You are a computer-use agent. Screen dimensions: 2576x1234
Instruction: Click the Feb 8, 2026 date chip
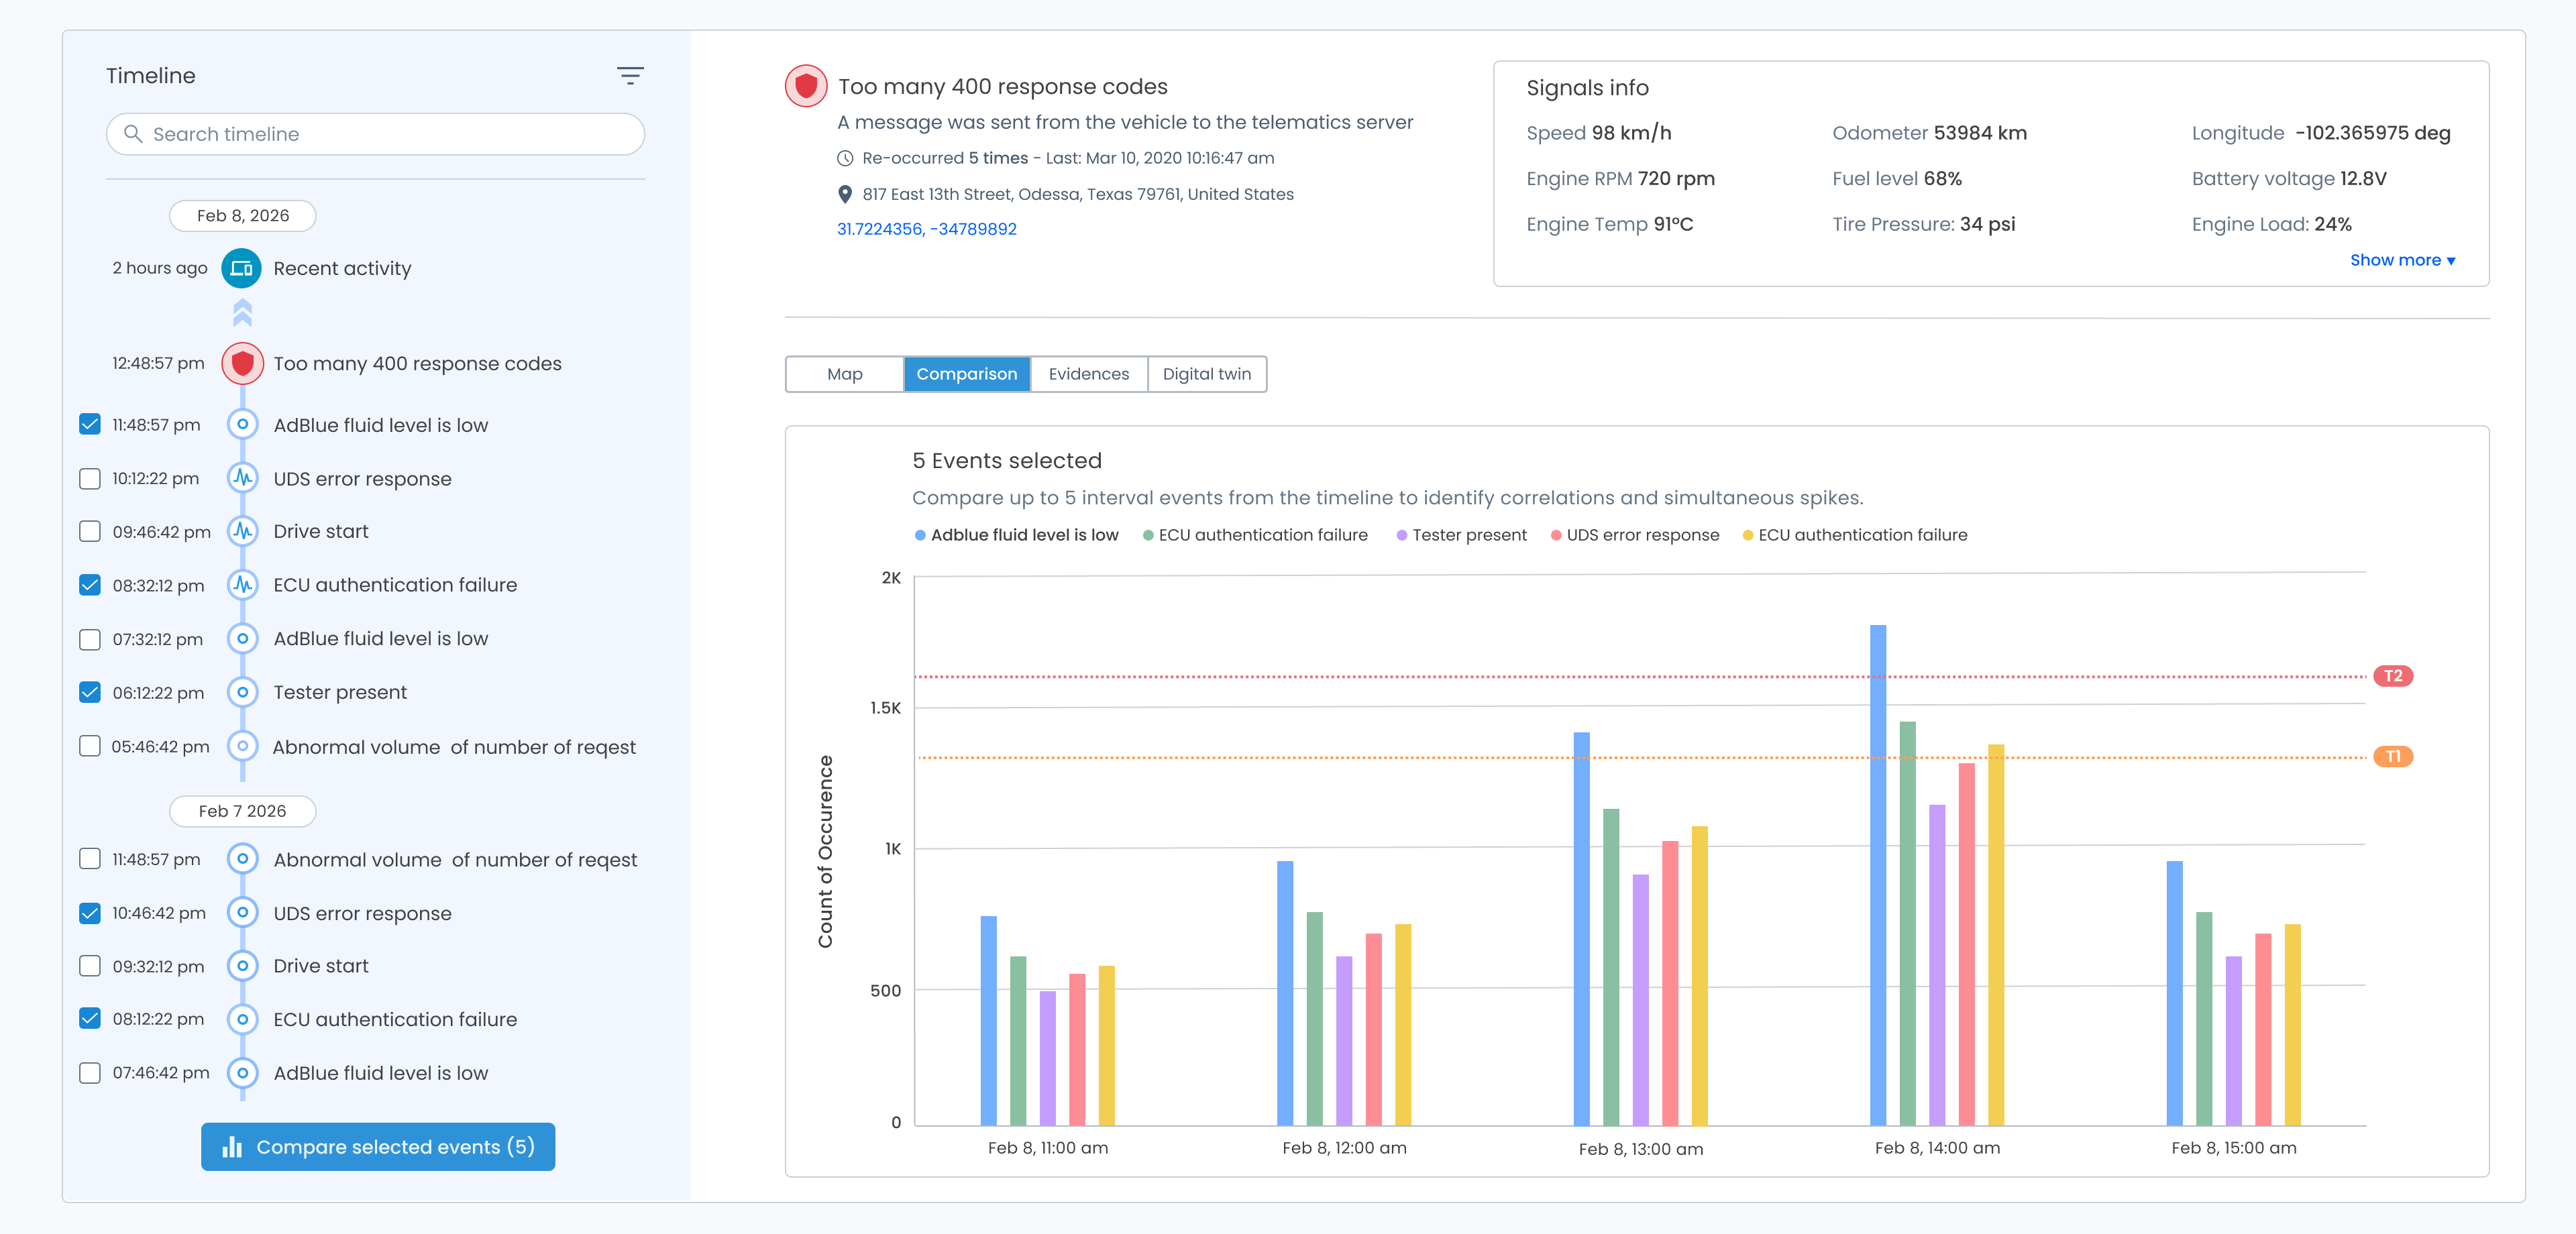[243, 215]
